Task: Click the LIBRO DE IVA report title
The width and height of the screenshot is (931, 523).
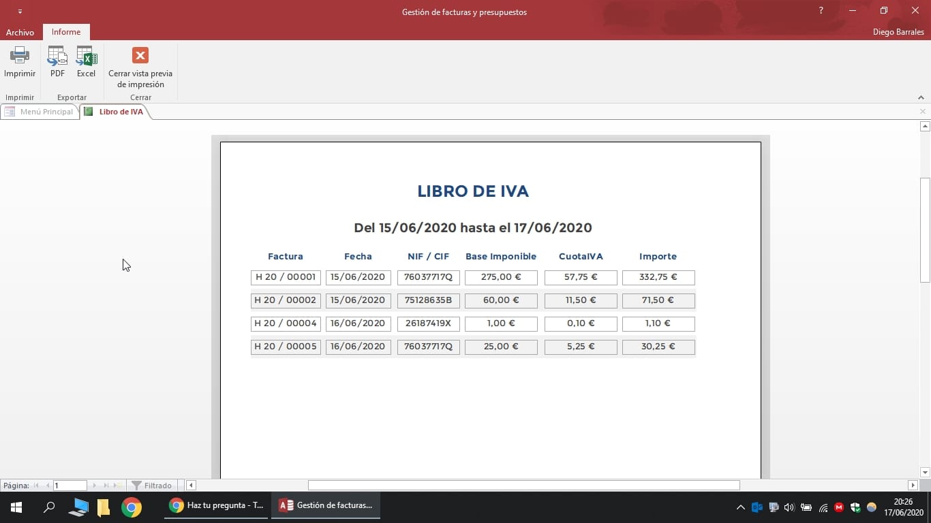Action: [473, 191]
